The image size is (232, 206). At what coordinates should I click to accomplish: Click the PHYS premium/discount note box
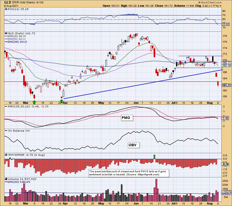point(129,173)
